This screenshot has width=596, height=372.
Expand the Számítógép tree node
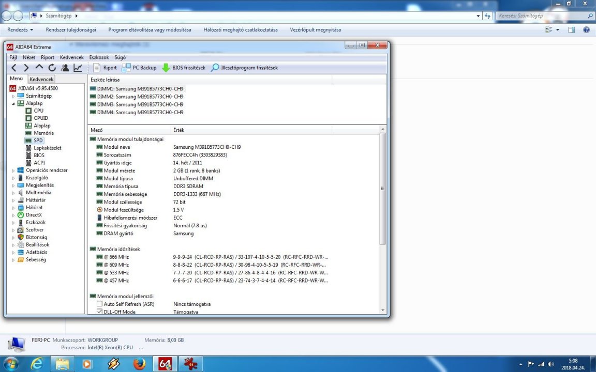13,96
